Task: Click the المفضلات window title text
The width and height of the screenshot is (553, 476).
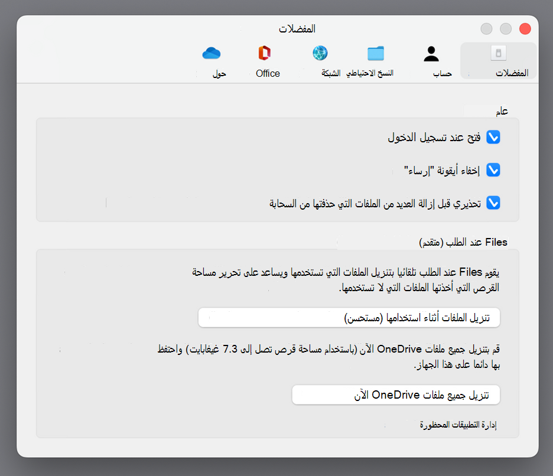Action: (x=297, y=28)
